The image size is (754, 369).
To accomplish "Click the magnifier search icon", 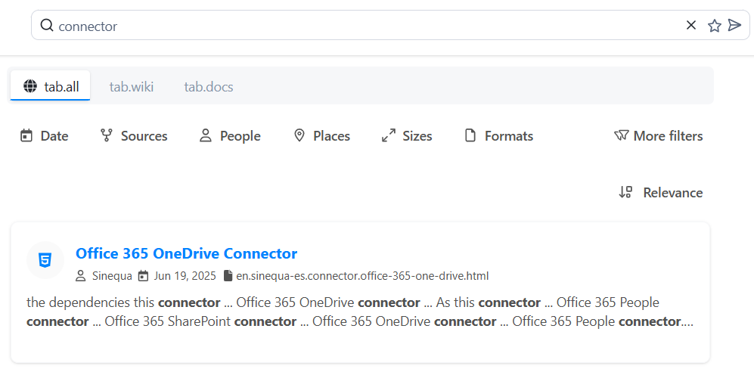I will tap(47, 25).
